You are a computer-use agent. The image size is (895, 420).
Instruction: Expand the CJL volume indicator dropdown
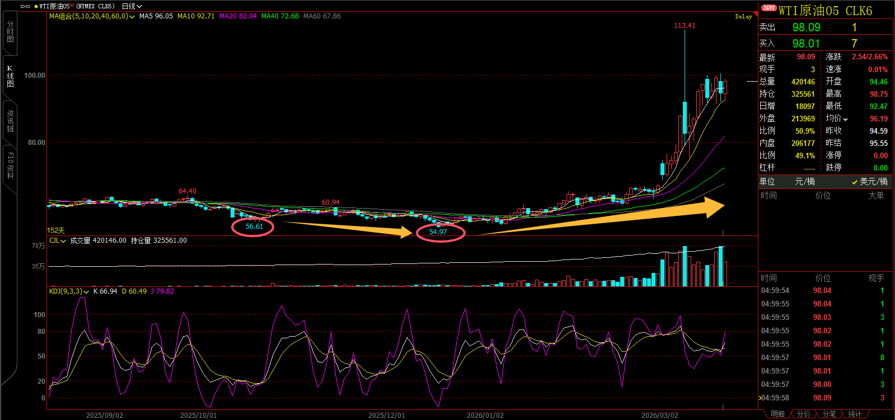point(58,240)
